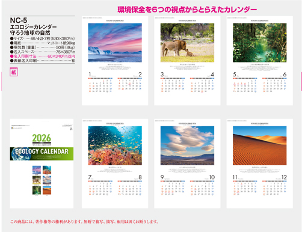
Task: Click the 2026 year title on cover
Action: tap(42, 138)
